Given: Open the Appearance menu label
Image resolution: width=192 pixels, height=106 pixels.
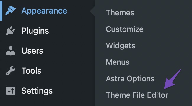Looking at the screenshot, I should click(44, 11).
